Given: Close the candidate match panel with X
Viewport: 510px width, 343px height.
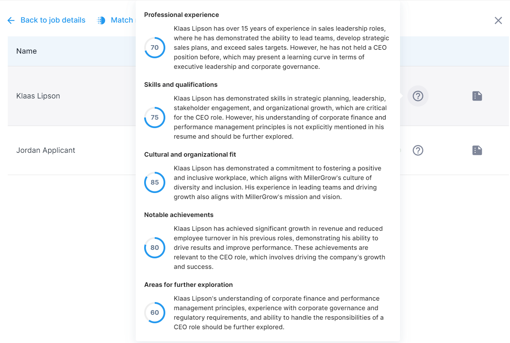Looking at the screenshot, I should (x=498, y=20).
